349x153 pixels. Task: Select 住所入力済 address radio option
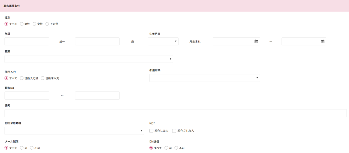(x=22, y=78)
